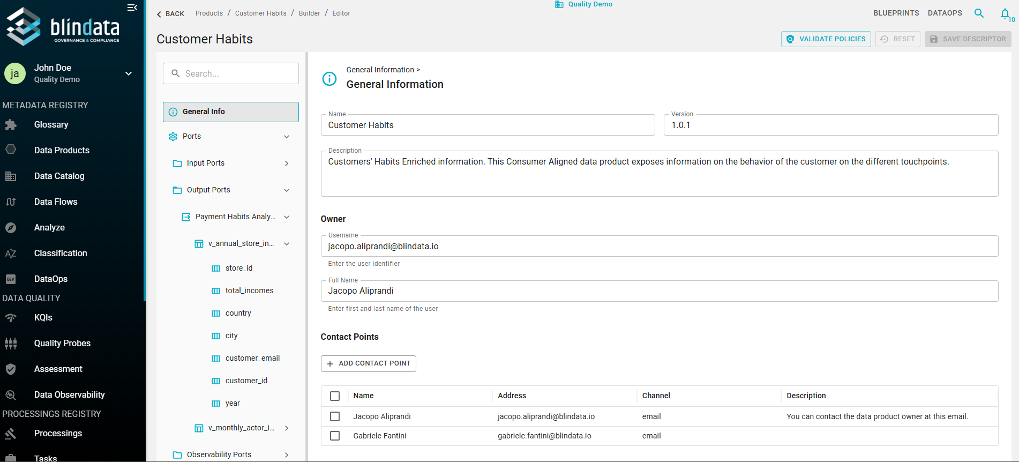Click Channel column header

656,396
